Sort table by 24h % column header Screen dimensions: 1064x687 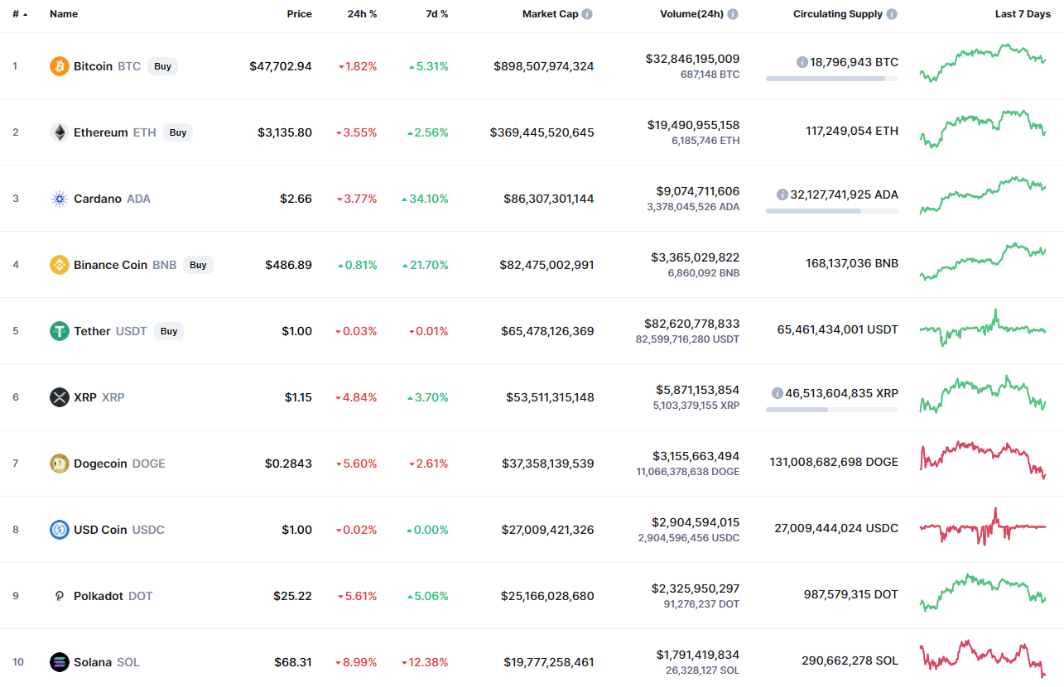click(362, 14)
